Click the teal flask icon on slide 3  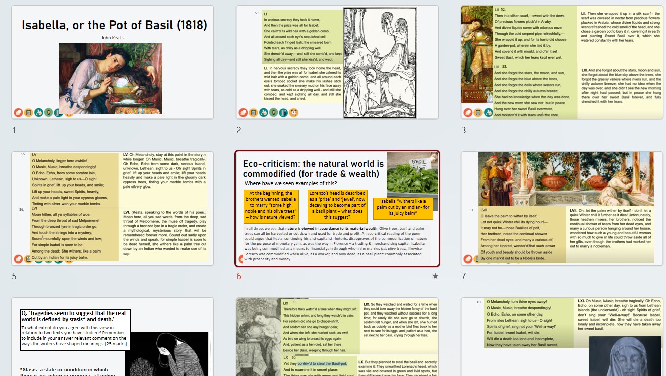(488, 112)
